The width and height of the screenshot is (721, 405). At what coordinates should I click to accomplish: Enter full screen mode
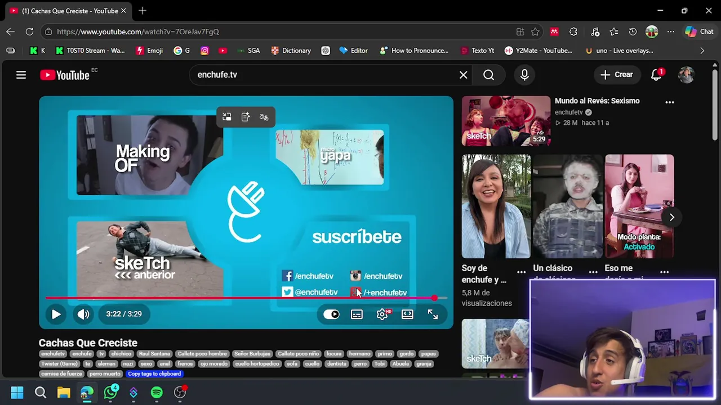[433, 314]
